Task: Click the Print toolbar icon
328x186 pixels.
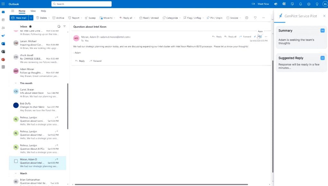Action: click(x=247, y=18)
